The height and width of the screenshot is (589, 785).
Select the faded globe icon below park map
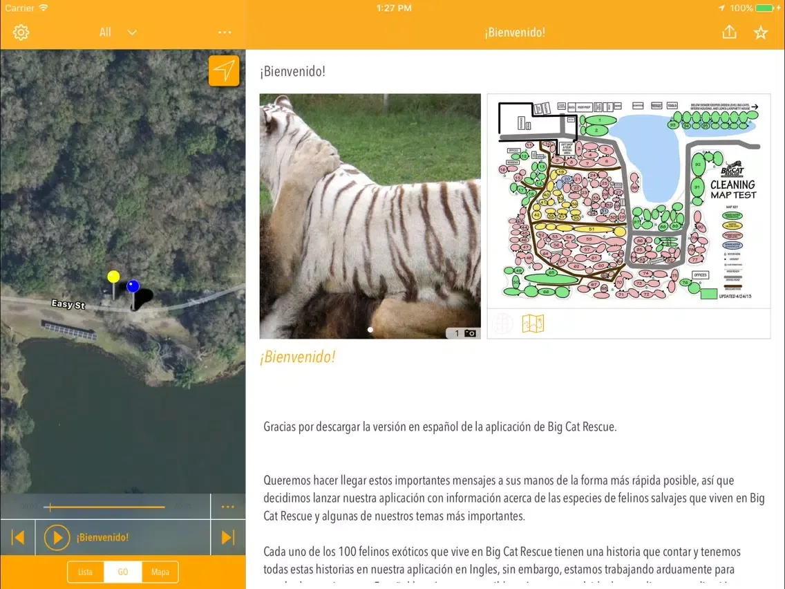502,324
